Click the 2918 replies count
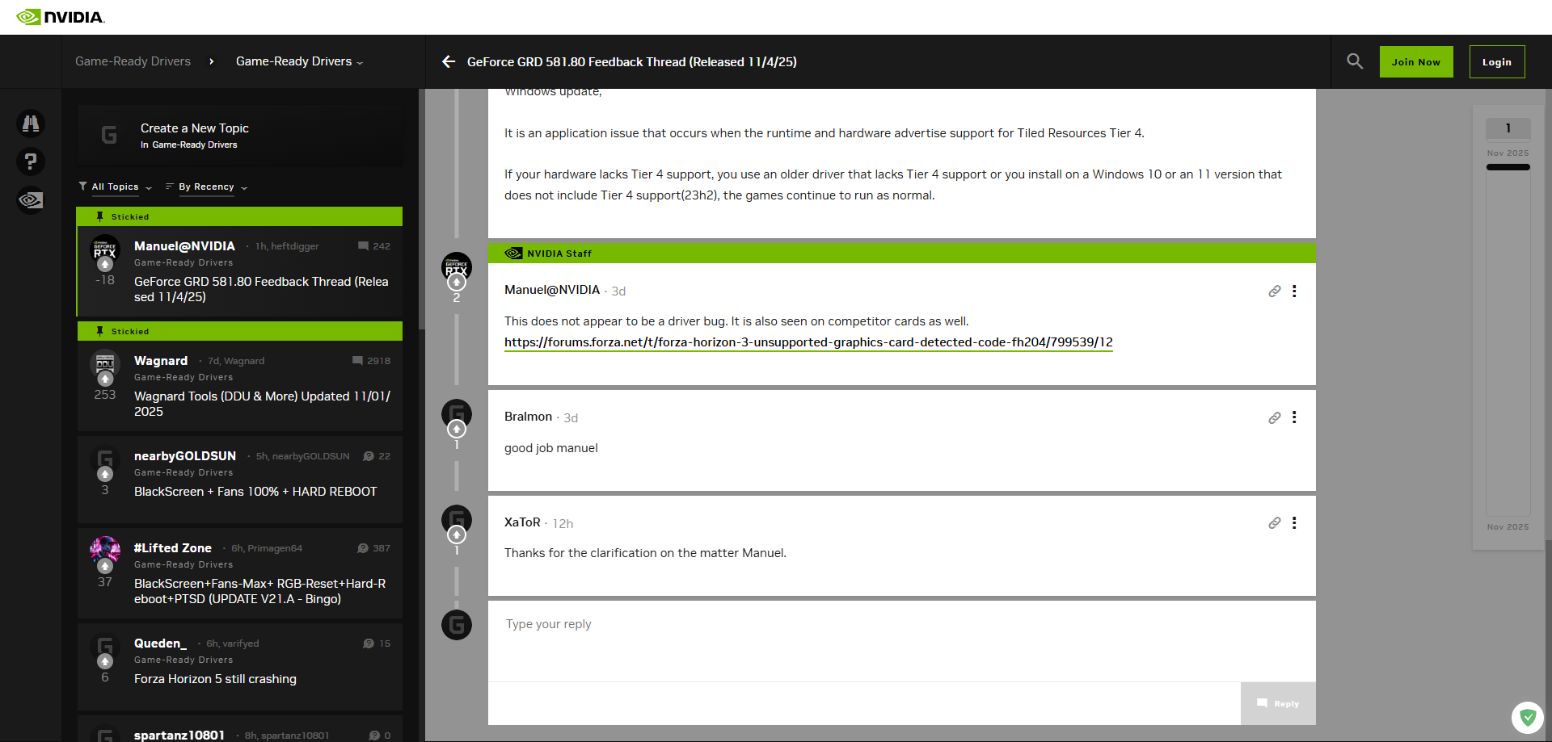This screenshot has width=1552, height=742. pyautogui.click(x=372, y=361)
